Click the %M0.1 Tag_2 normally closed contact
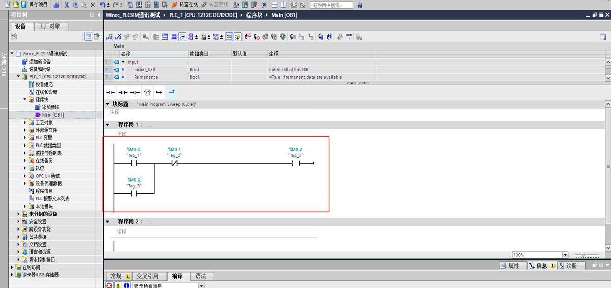 click(175, 163)
